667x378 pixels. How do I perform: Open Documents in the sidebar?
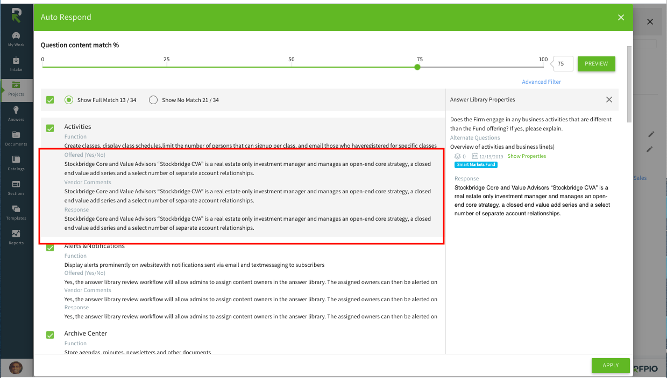pos(16,139)
